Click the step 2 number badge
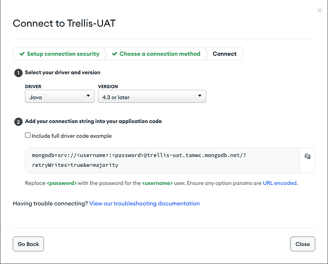The height and width of the screenshot is (264, 328). [18, 121]
